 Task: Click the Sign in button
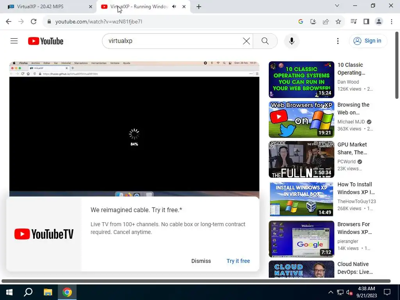click(x=368, y=41)
